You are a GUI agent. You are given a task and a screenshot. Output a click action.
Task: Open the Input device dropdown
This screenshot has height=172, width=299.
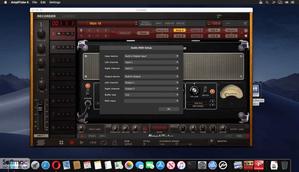pos(151,56)
